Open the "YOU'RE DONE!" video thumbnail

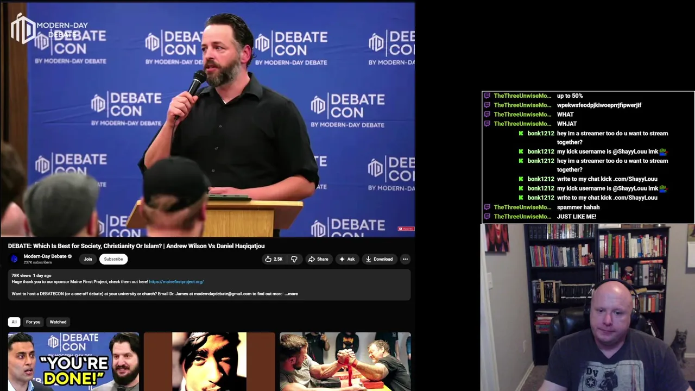pos(73,362)
